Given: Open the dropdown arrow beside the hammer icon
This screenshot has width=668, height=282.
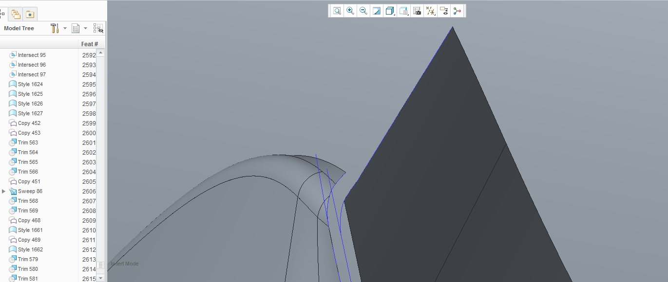Looking at the screenshot, I should coord(65,28).
